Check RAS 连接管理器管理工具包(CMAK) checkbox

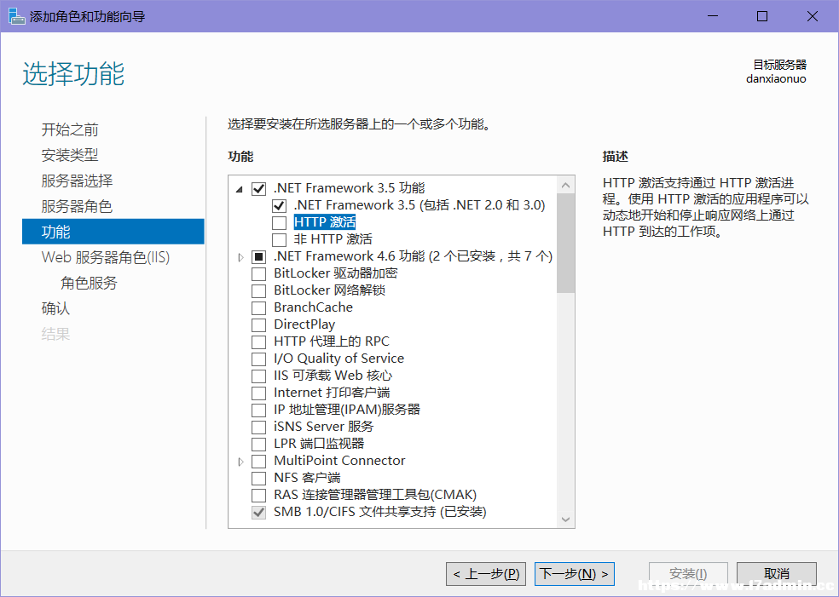pyautogui.click(x=259, y=495)
